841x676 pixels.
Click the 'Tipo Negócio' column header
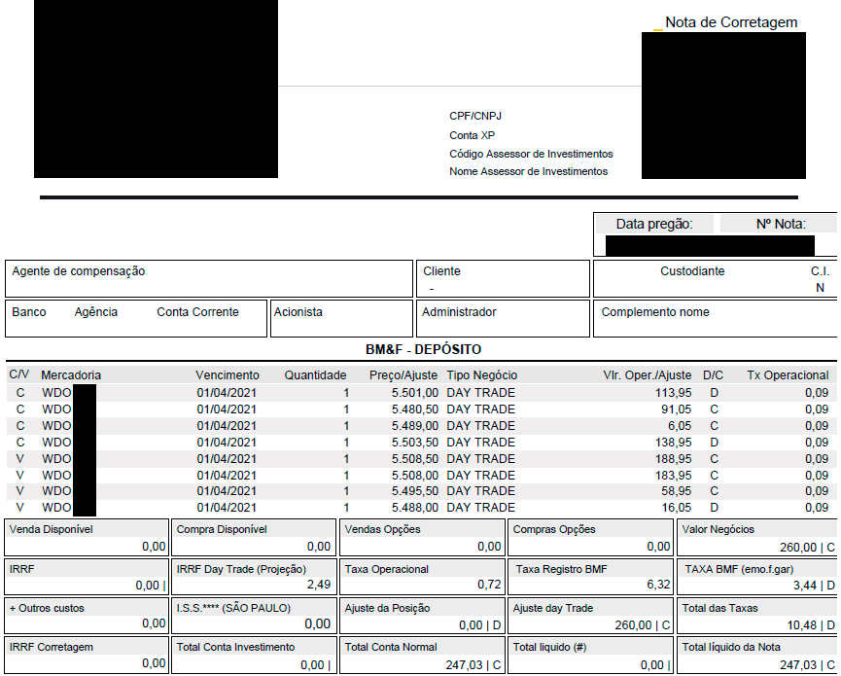[481, 375]
